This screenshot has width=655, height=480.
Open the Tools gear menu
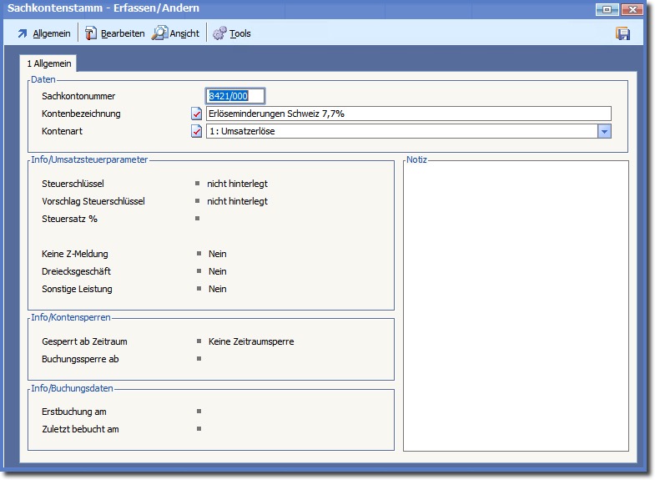pyautogui.click(x=231, y=33)
